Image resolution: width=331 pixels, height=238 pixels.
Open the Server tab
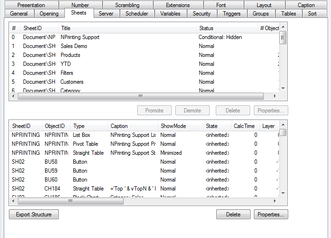[106, 14]
